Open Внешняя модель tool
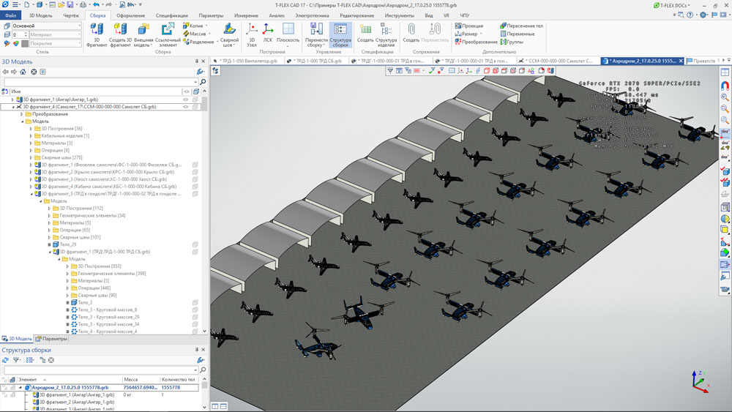Viewport: 732px width, 412px height. click(143, 34)
